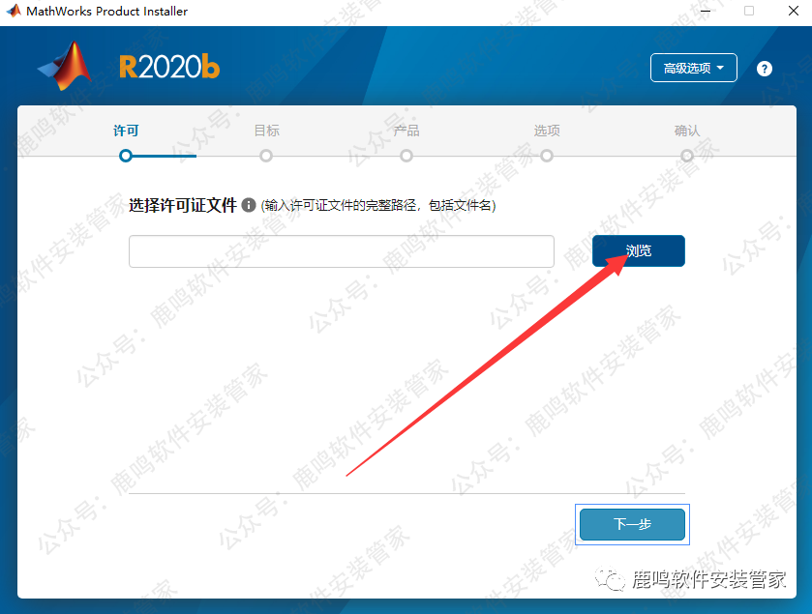Viewport: 812px width, 614px height.
Task: Minimize the installer window
Action: pyautogui.click(x=705, y=11)
